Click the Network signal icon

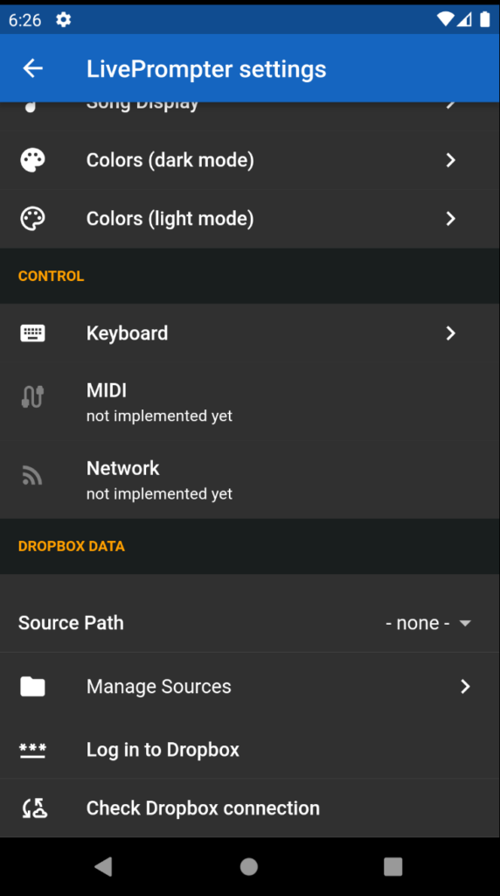click(x=32, y=475)
